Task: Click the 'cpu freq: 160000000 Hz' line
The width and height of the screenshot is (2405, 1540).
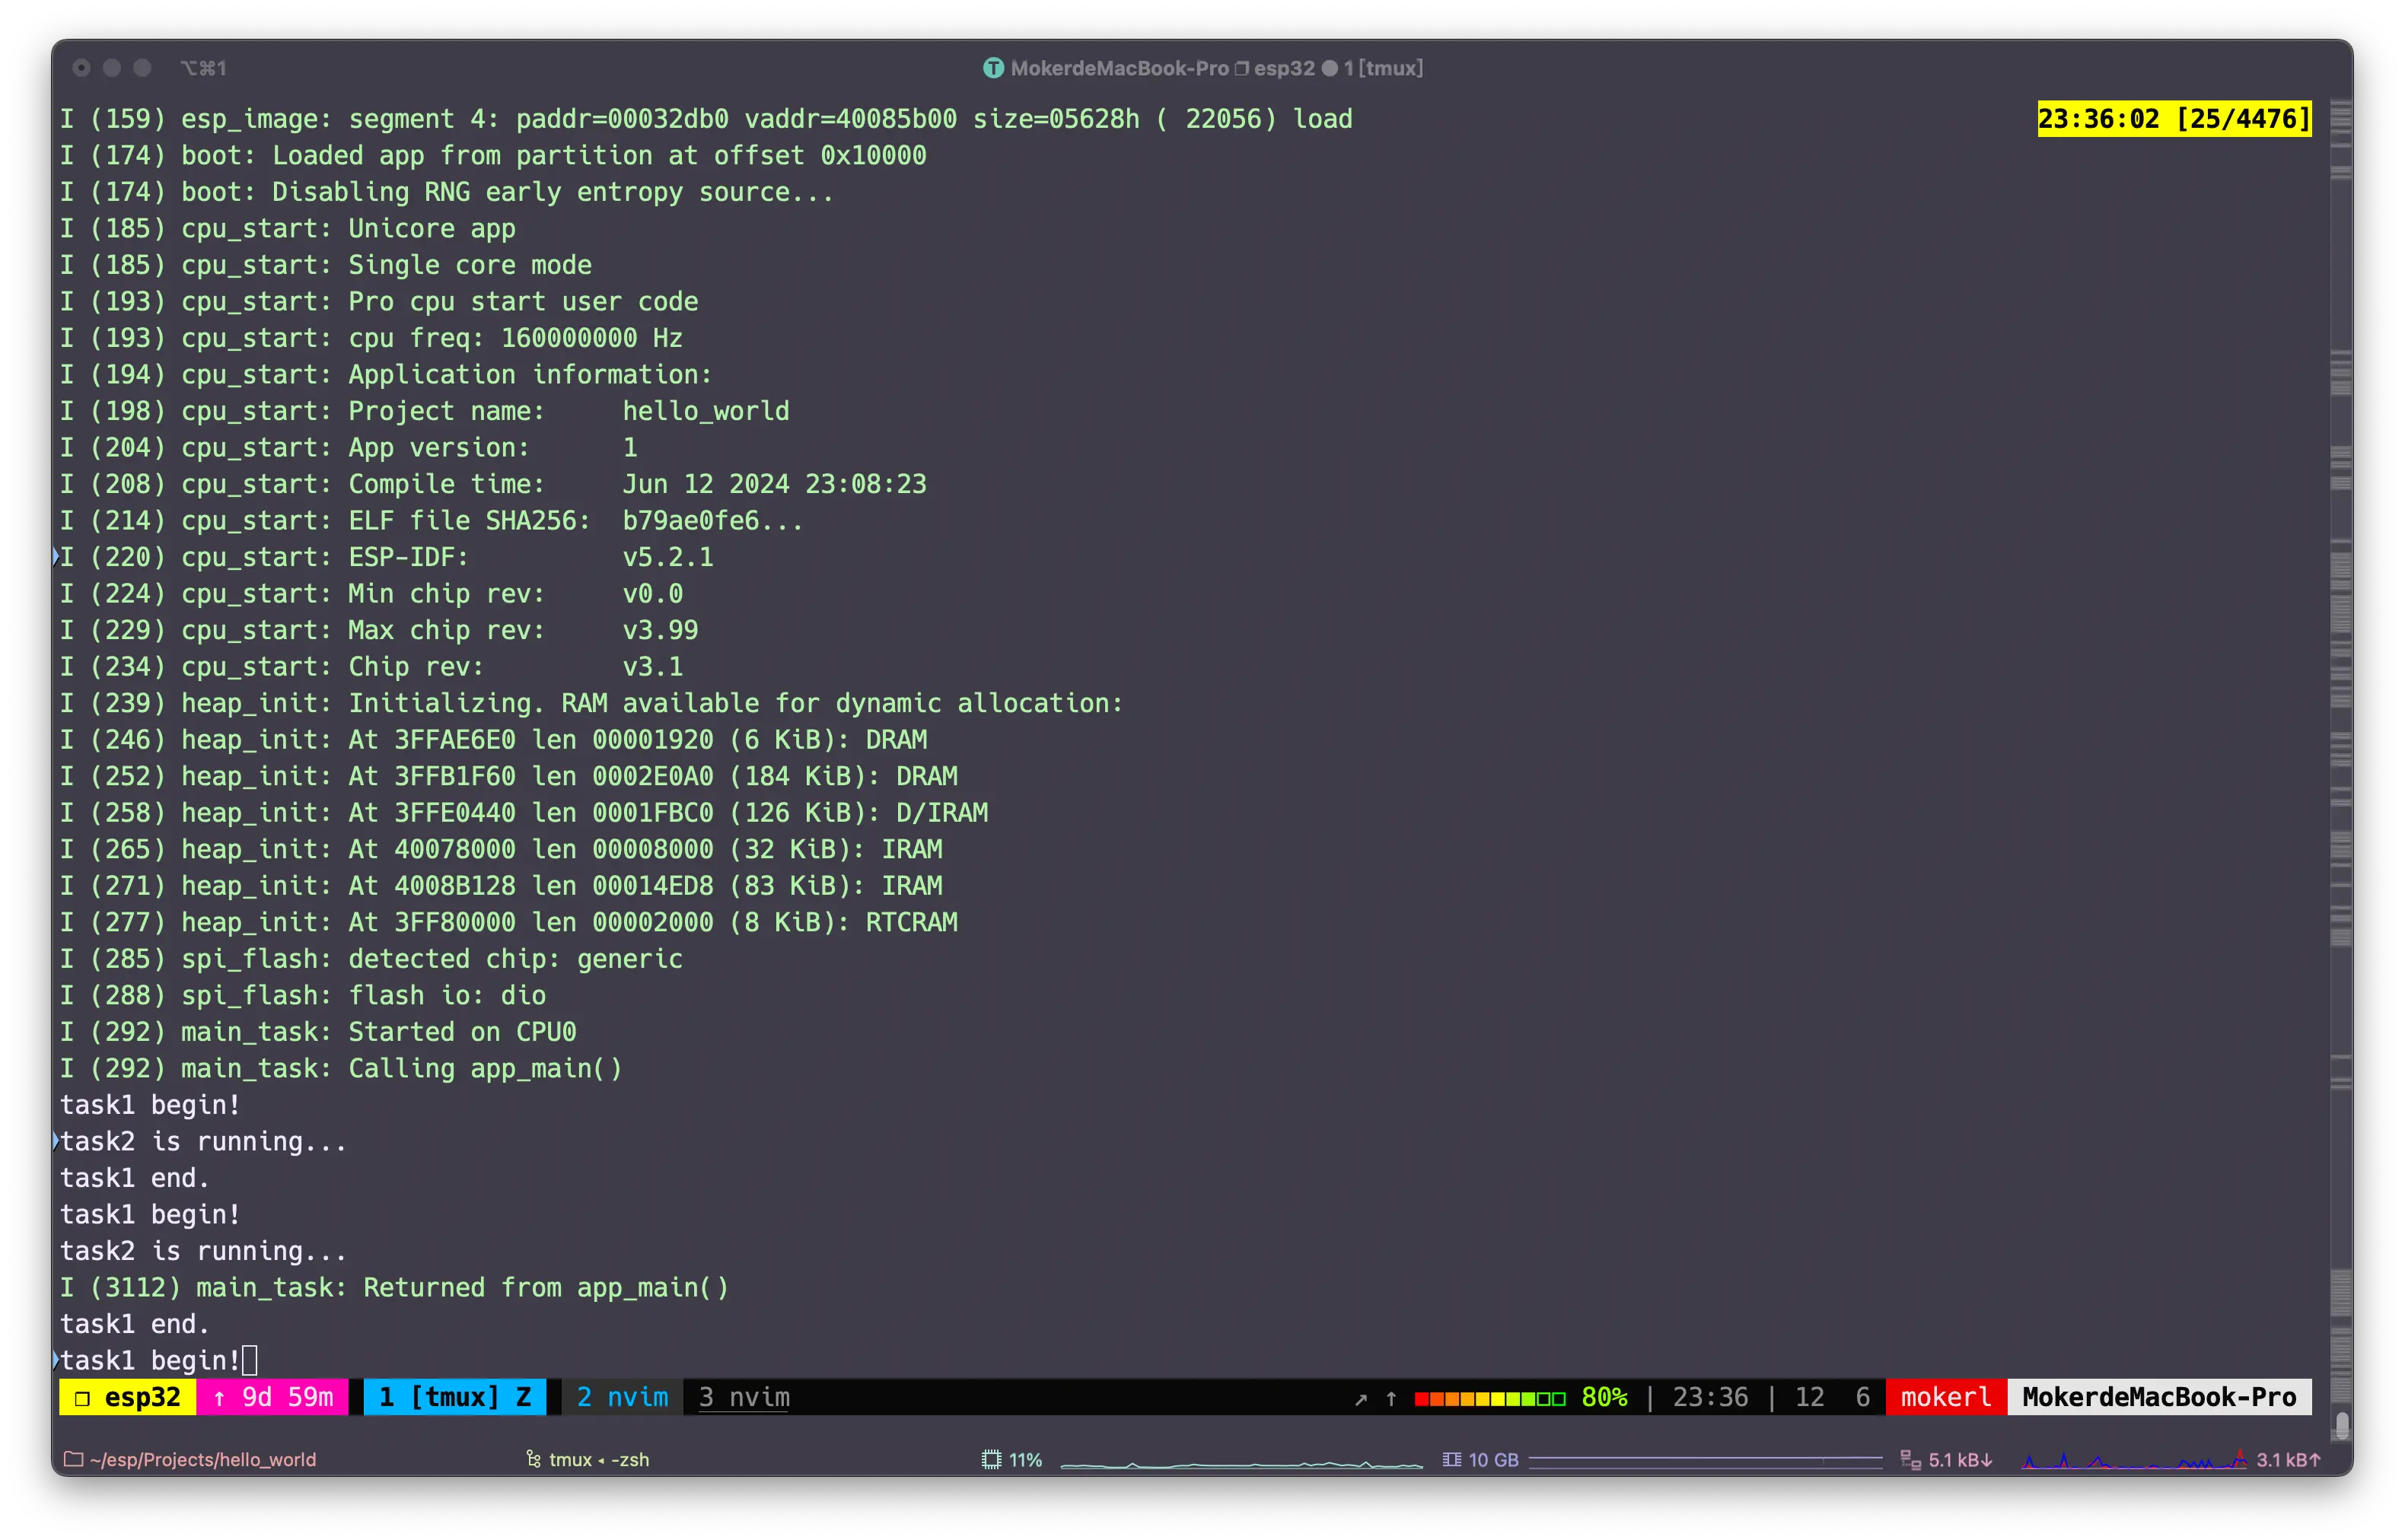Action: pyautogui.click(x=371, y=338)
